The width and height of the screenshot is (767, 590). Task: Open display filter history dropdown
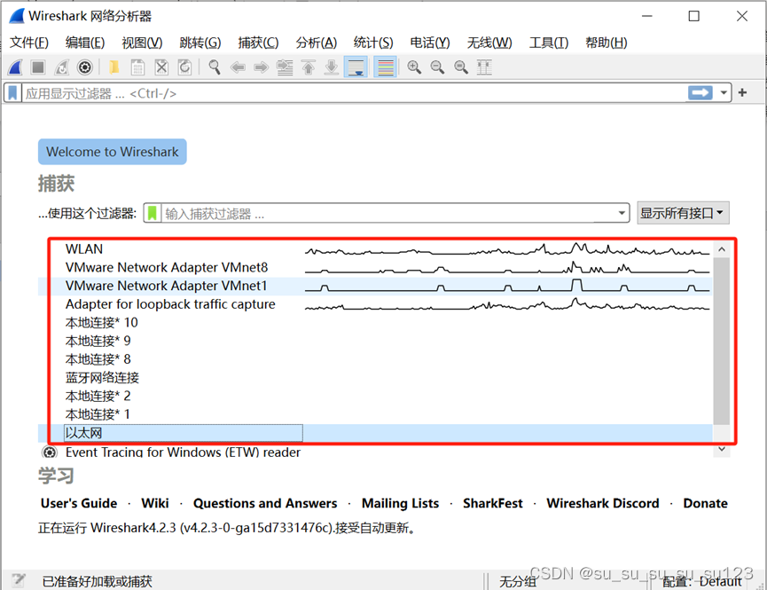click(723, 92)
